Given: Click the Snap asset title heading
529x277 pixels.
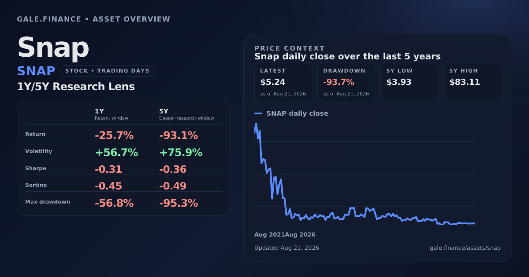Looking at the screenshot, I should click(x=53, y=47).
